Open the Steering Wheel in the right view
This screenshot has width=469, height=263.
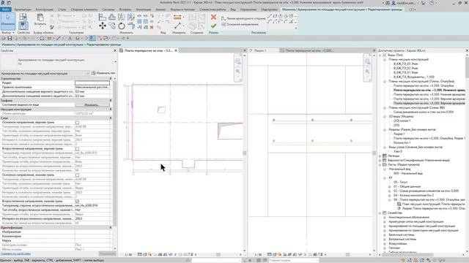tap(367, 61)
